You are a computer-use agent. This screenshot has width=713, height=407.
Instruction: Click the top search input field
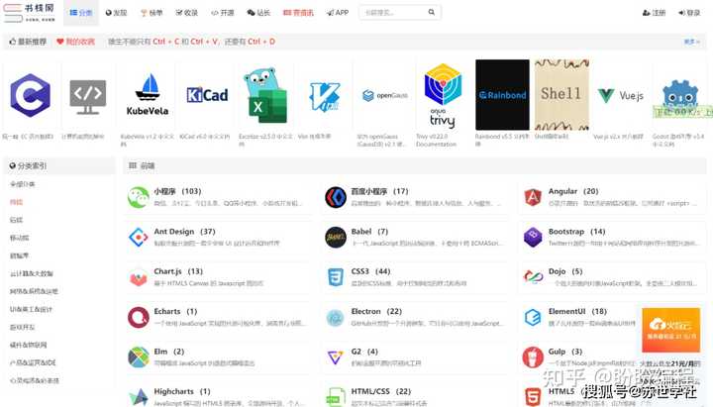tap(392, 12)
